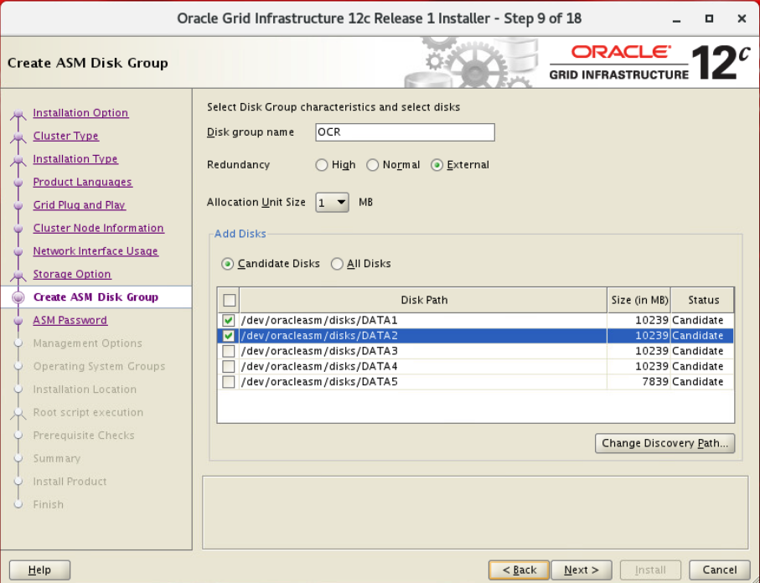Go to Network Interface Usage step
The height and width of the screenshot is (583, 760).
click(x=96, y=251)
